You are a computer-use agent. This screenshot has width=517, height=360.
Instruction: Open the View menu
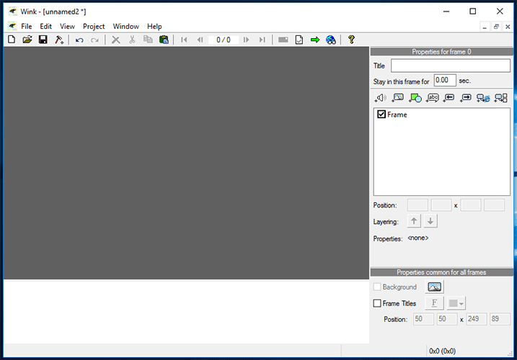click(x=67, y=27)
